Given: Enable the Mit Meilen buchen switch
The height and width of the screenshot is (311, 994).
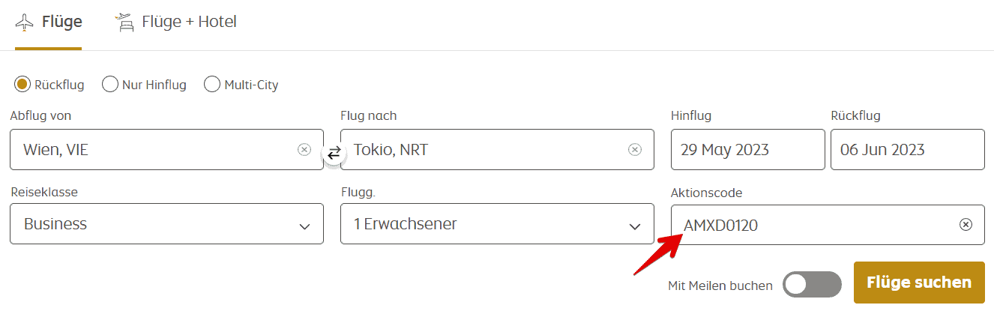Looking at the screenshot, I should tap(812, 285).
